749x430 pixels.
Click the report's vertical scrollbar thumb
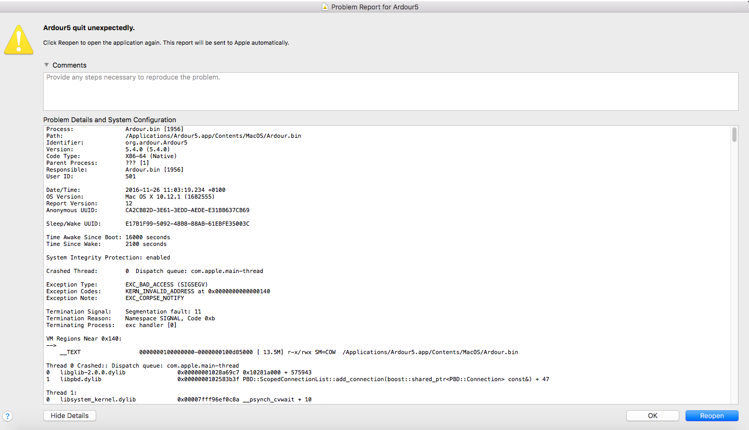click(734, 135)
